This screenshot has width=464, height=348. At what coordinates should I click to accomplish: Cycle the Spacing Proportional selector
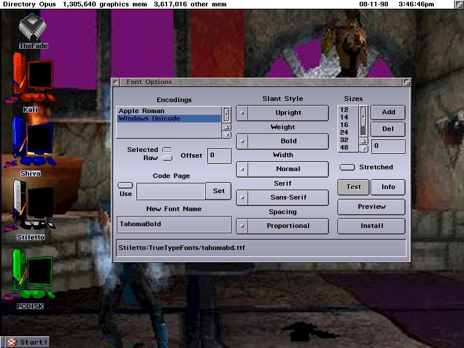[x=282, y=226]
